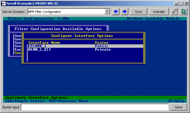Viewport: 190px width, 113px height.
Task: Click the Private status of N100_1_EII
Action: click(103, 49)
